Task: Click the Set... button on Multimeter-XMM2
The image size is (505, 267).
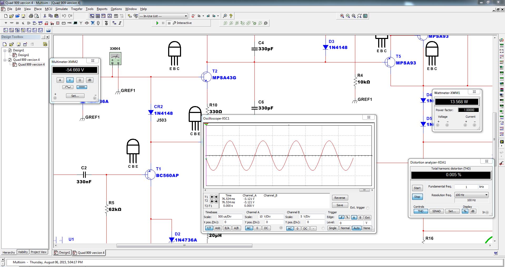Action: 75,96
